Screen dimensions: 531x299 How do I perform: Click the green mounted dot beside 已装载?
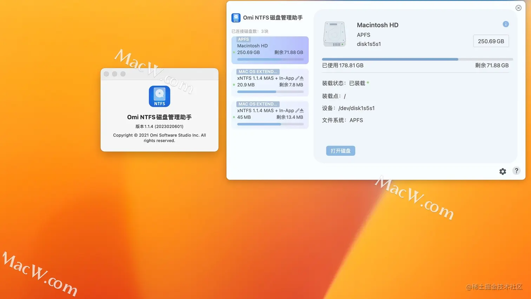coord(368,82)
